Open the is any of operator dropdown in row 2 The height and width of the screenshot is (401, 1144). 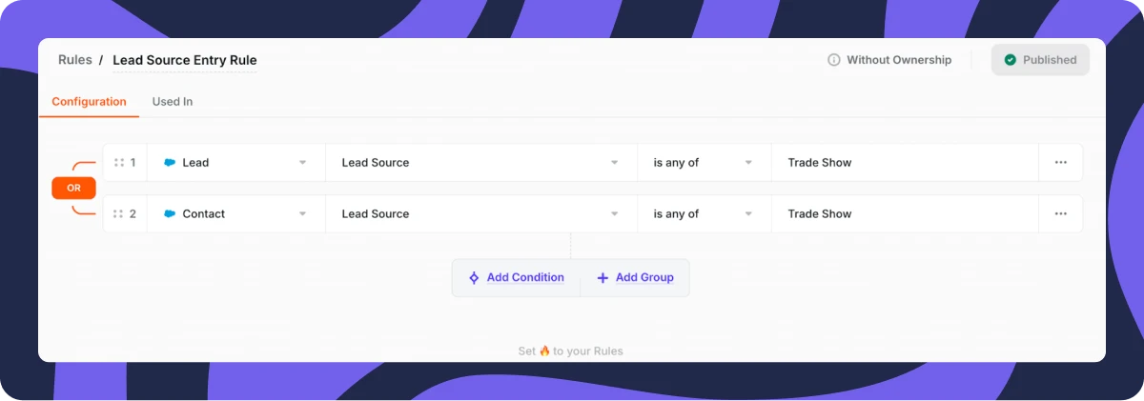click(x=705, y=214)
